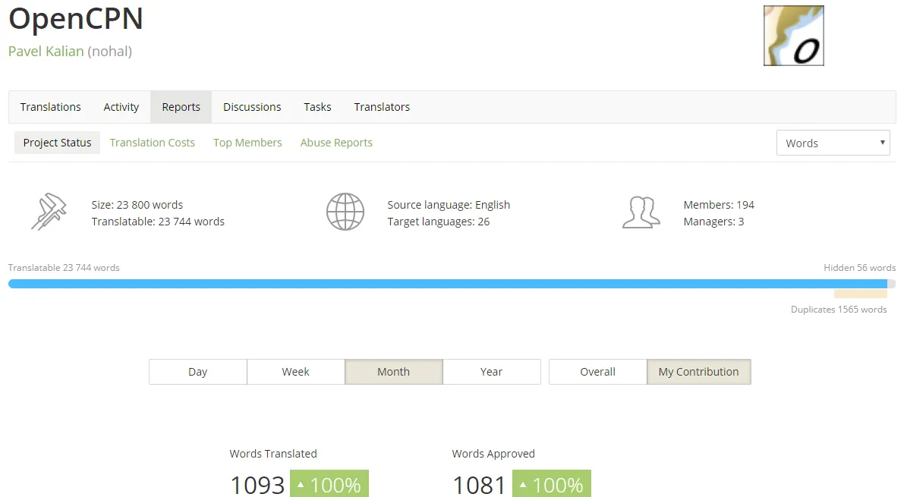This screenshot has width=907, height=497.
Task: Click the OpenCPN project title
Action: pos(76,18)
